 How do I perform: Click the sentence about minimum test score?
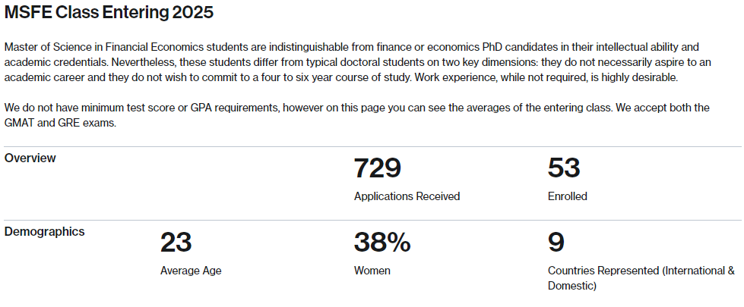(309, 108)
